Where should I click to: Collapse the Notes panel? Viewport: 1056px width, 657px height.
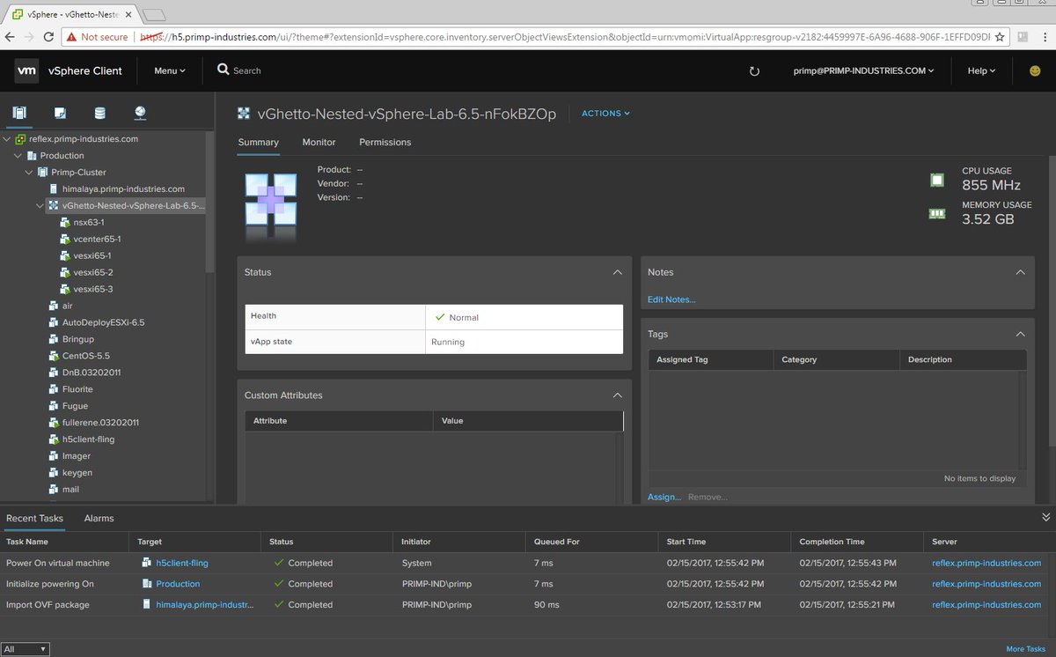pyautogui.click(x=1020, y=273)
